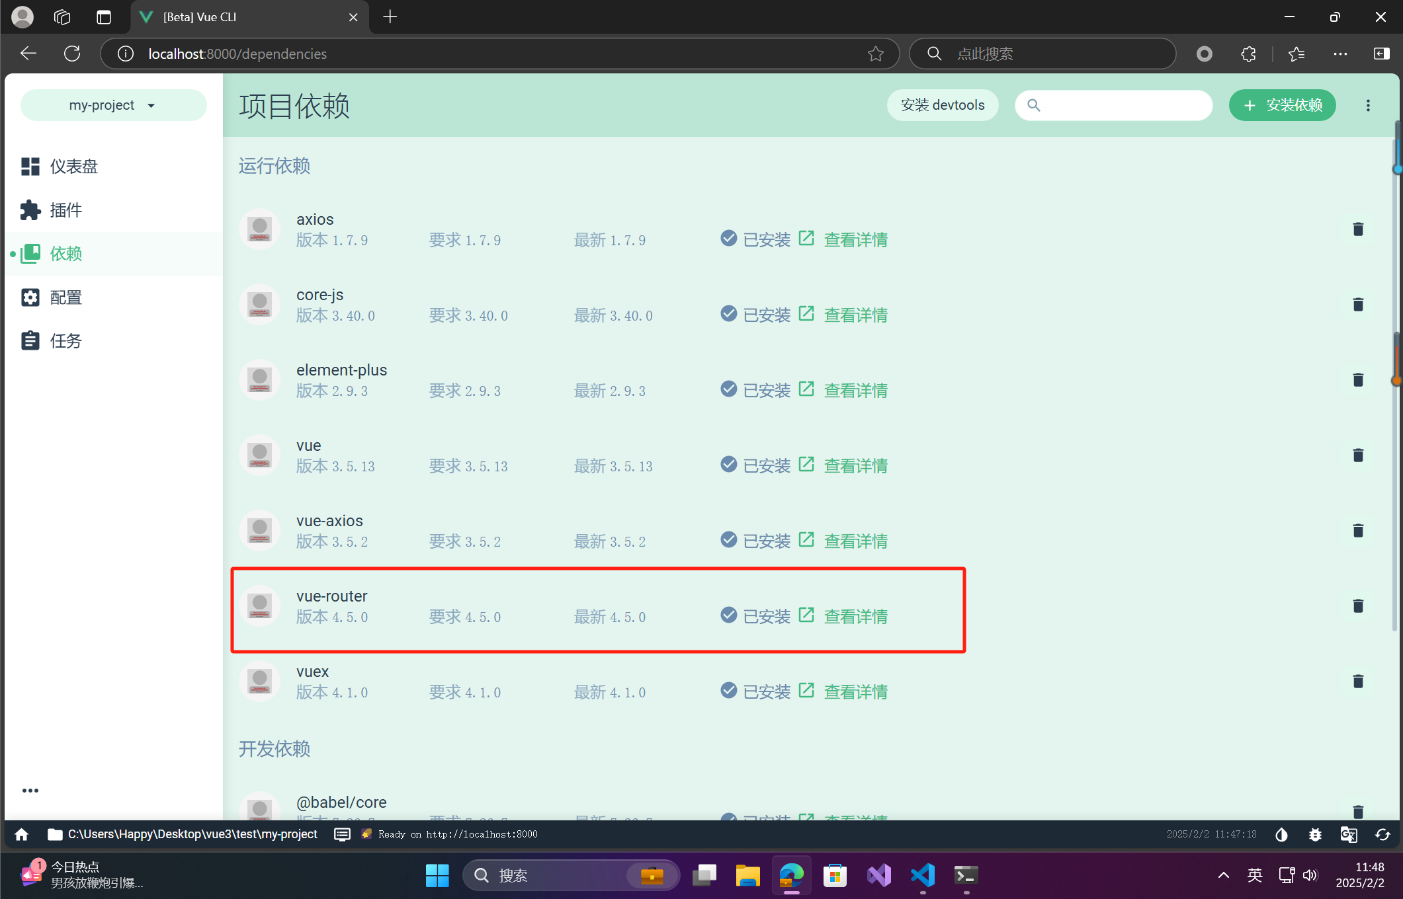Click the page scrollbar on the right edge

(1394, 397)
